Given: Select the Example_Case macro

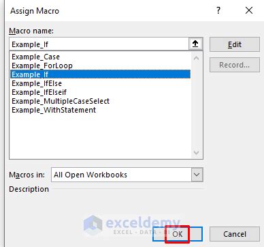Looking at the screenshot, I should coord(100,57).
